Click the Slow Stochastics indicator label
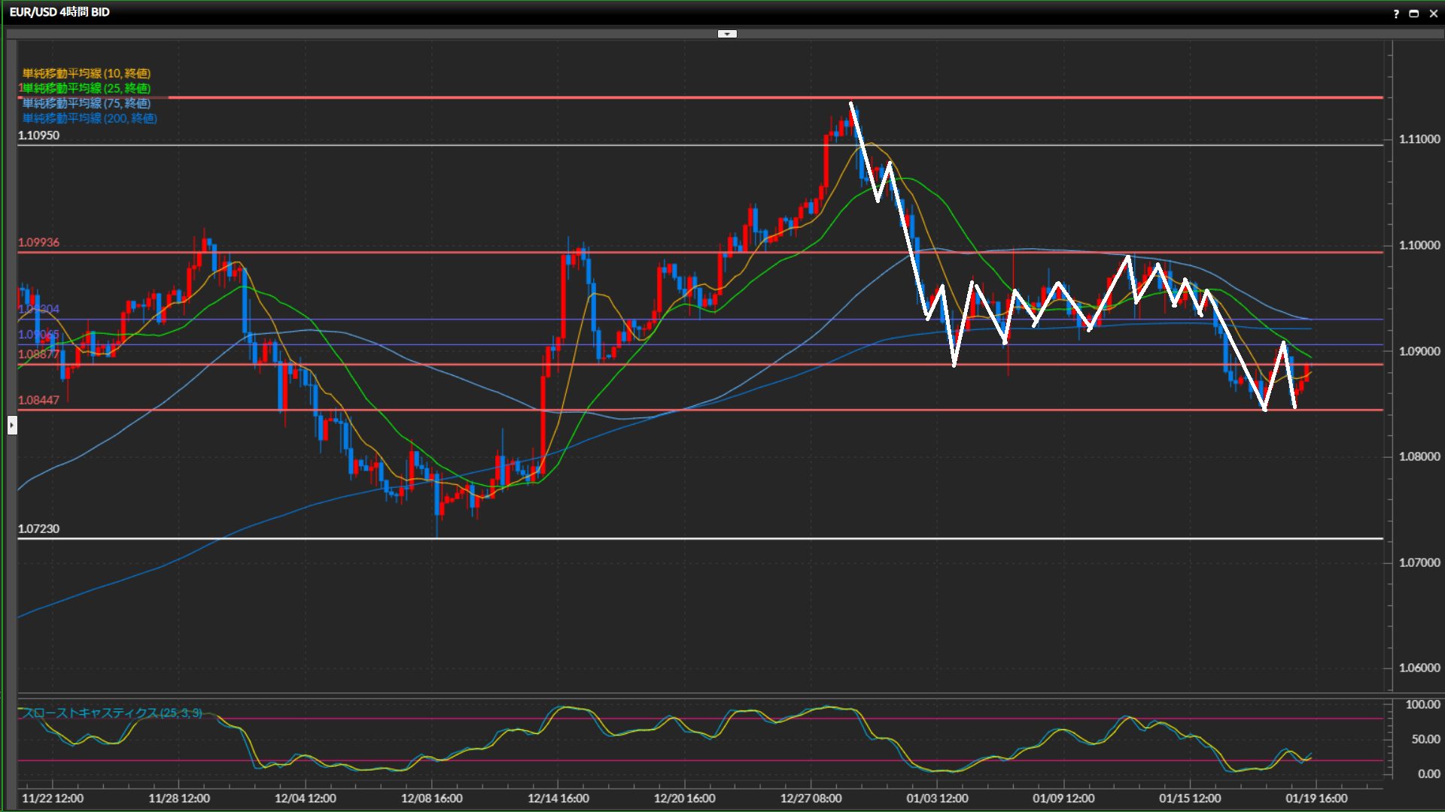The height and width of the screenshot is (812, 1445). pyautogui.click(x=113, y=712)
